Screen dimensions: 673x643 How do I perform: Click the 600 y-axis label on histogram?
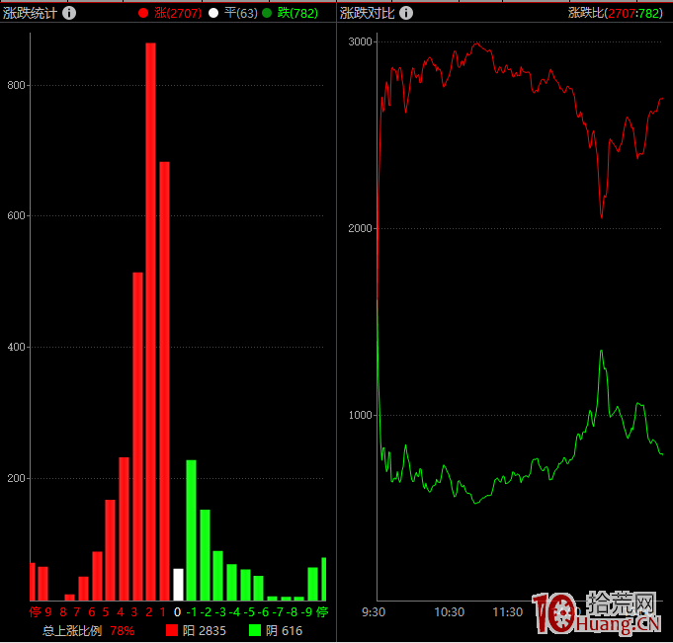click(17, 215)
